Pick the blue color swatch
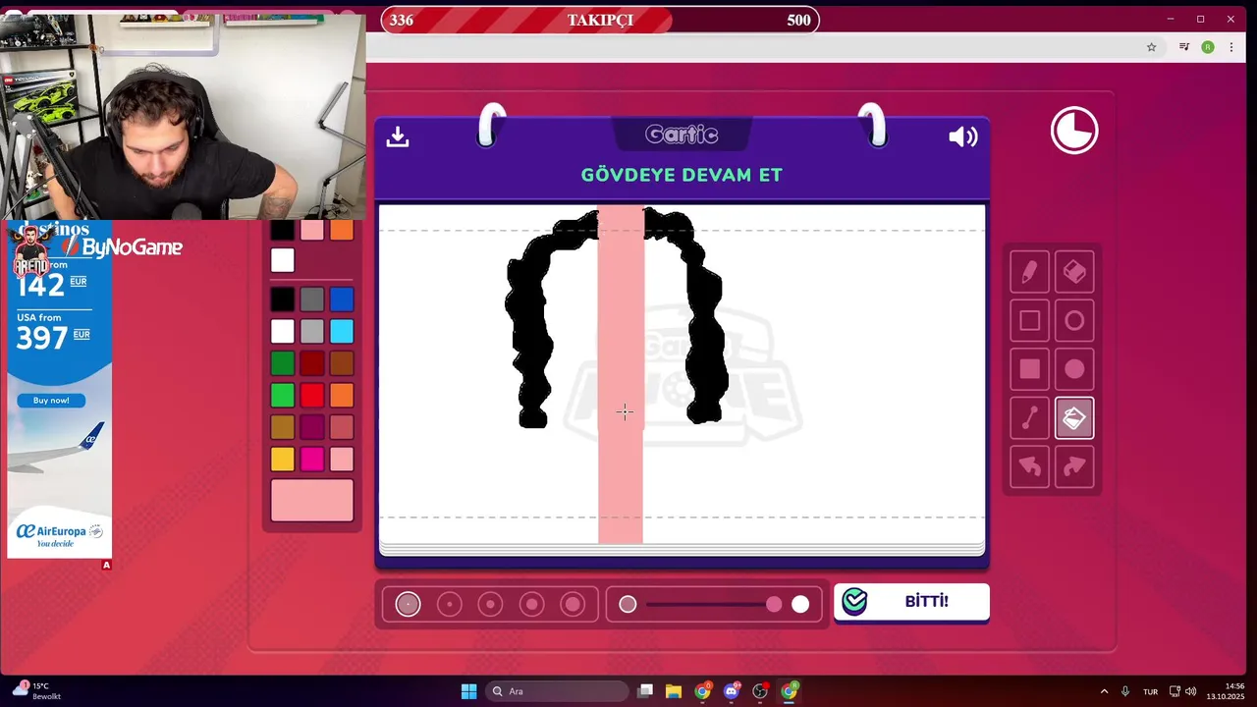Viewport: 1257px width, 707px height. [x=341, y=299]
